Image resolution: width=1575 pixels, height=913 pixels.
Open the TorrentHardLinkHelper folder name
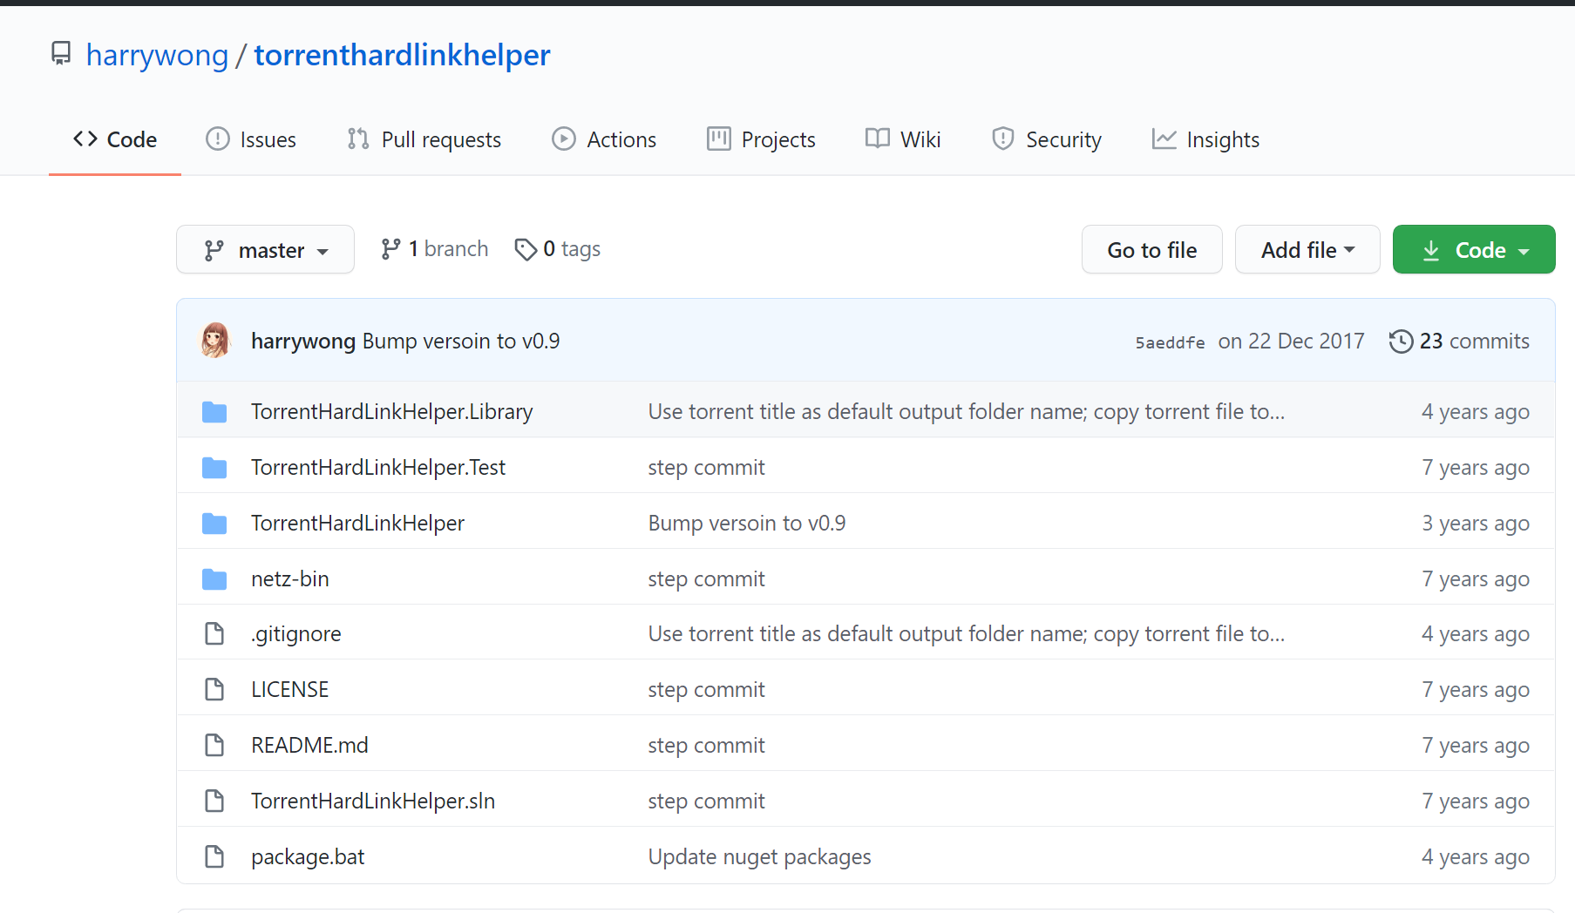point(357,524)
